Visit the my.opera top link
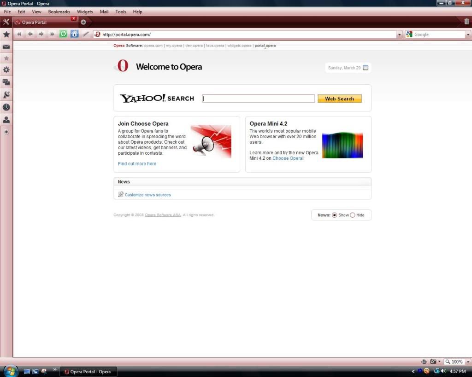The height and width of the screenshot is (377, 472). coord(174,46)
